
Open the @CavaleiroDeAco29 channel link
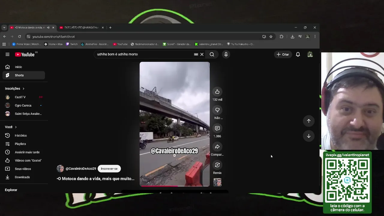(x=81, y=169)
